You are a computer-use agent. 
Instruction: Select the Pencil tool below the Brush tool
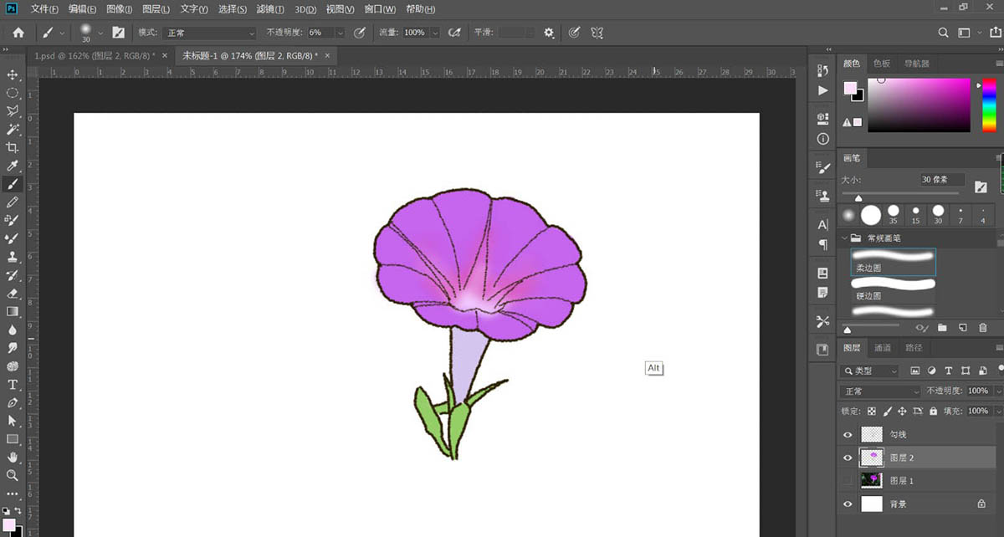click(13, 202)
